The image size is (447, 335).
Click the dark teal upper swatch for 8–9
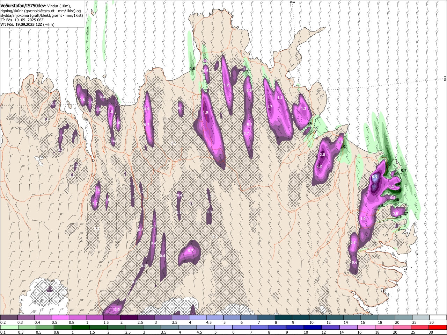point(284,318)
